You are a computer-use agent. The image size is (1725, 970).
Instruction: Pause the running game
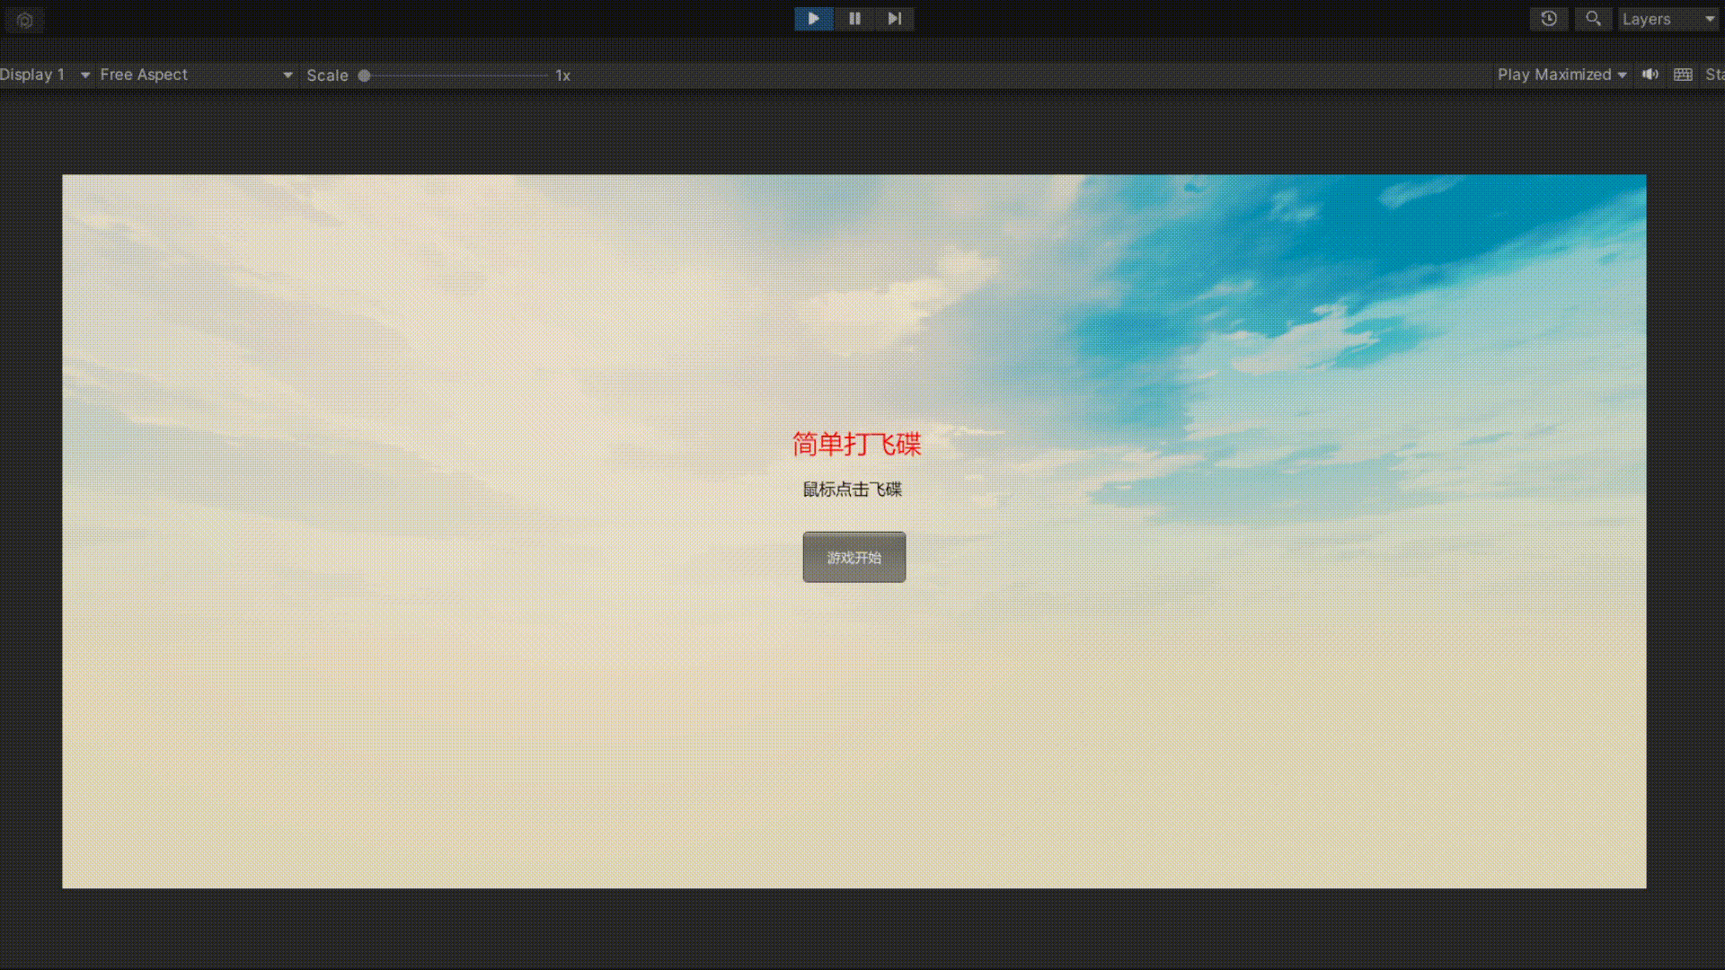(854, 19)
